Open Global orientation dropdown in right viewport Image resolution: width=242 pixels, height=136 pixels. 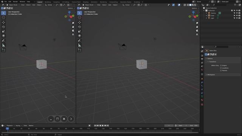coord(127,5)
